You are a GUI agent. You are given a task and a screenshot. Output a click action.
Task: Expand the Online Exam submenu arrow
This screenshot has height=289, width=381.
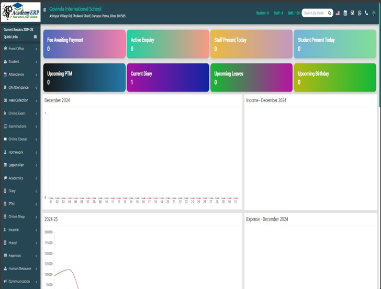(x=36, y=113)
